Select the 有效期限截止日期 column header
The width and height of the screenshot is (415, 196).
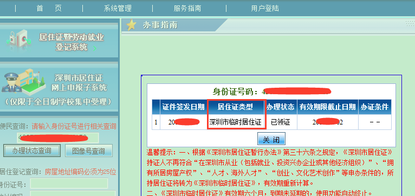tap(328, 107)
